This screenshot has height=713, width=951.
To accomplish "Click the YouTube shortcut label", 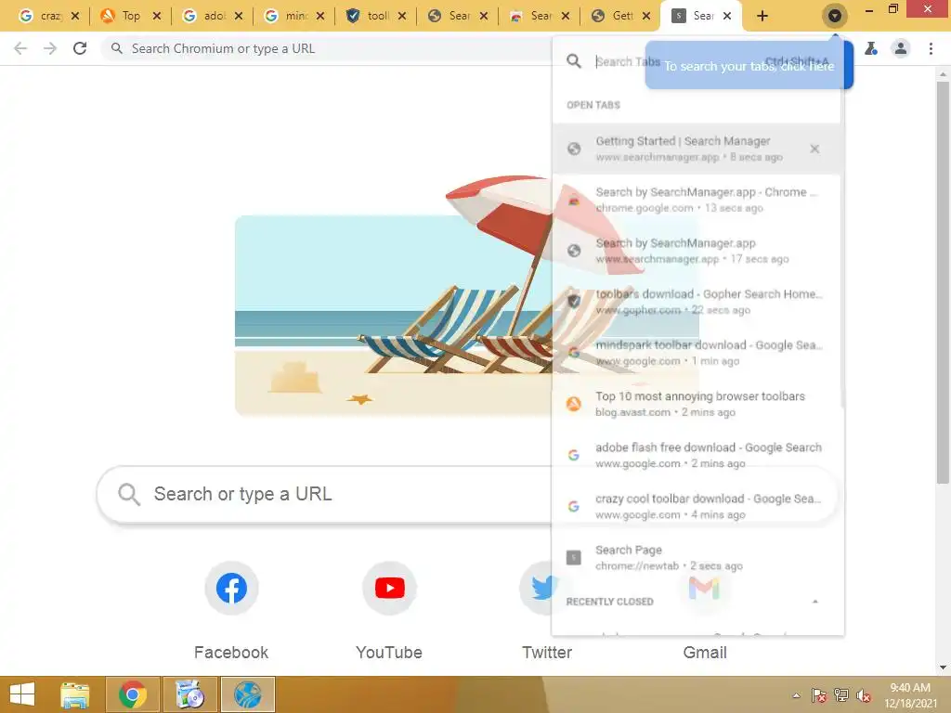I will pos(389,653).
